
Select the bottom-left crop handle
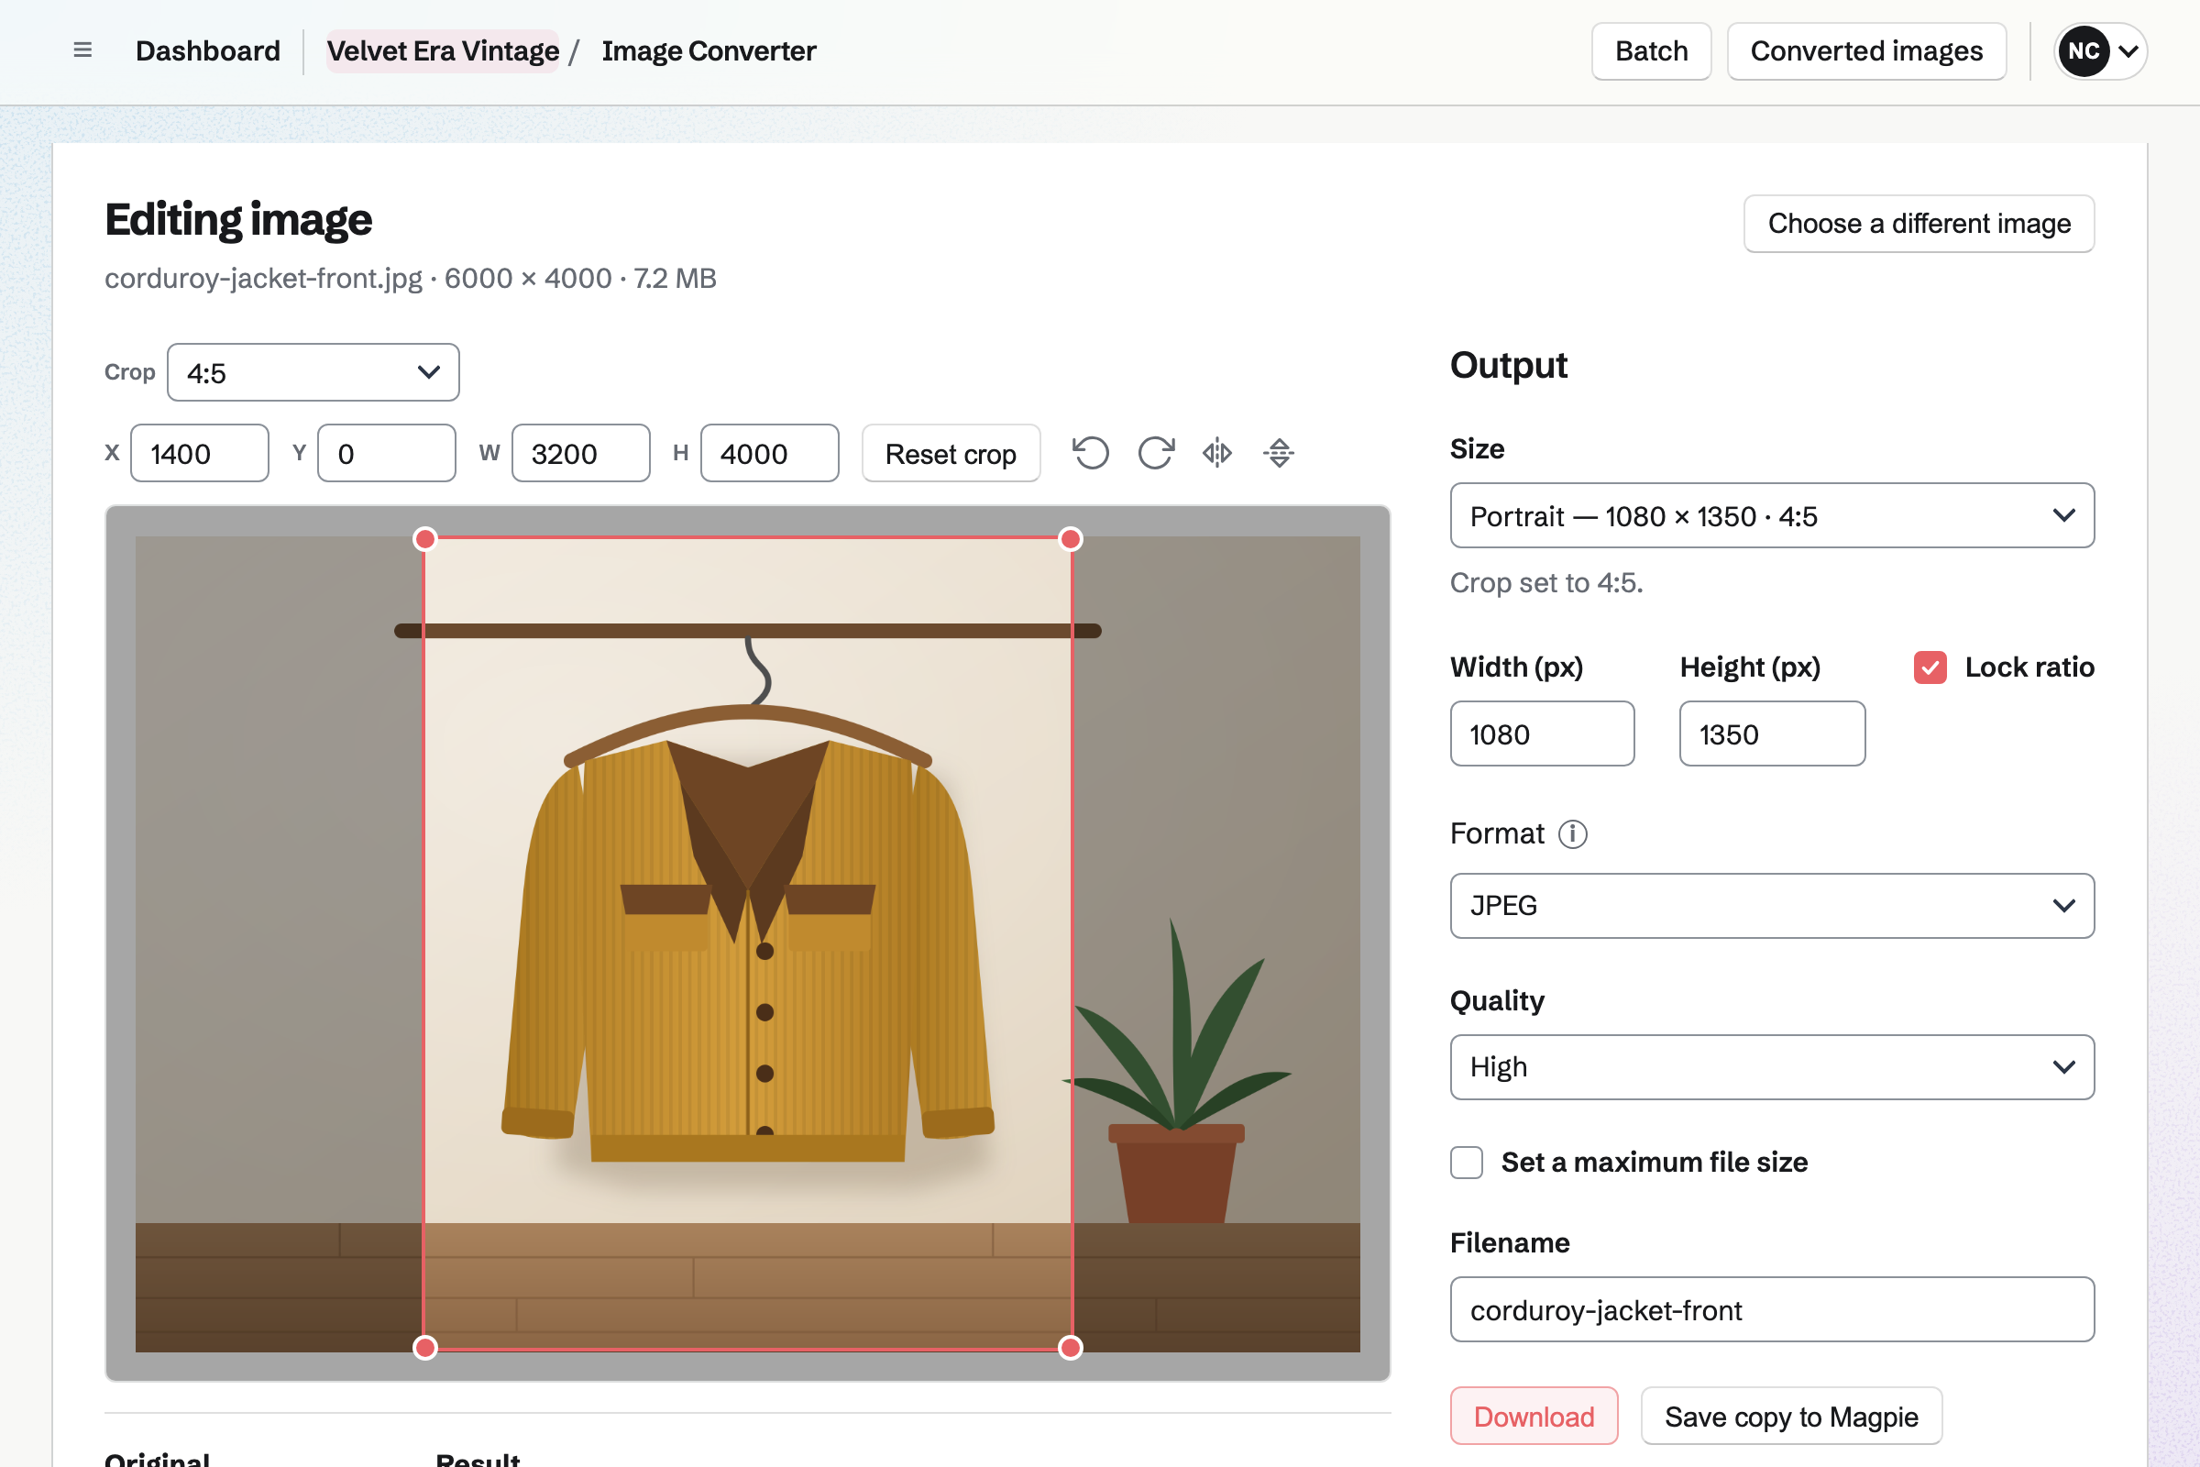[x=424, y=1347]
